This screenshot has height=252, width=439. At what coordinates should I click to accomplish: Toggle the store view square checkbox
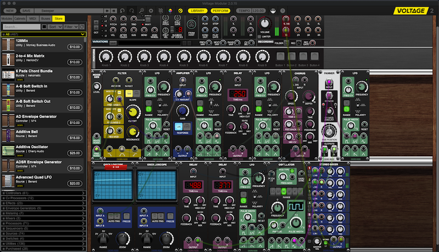tap(44, 26)
